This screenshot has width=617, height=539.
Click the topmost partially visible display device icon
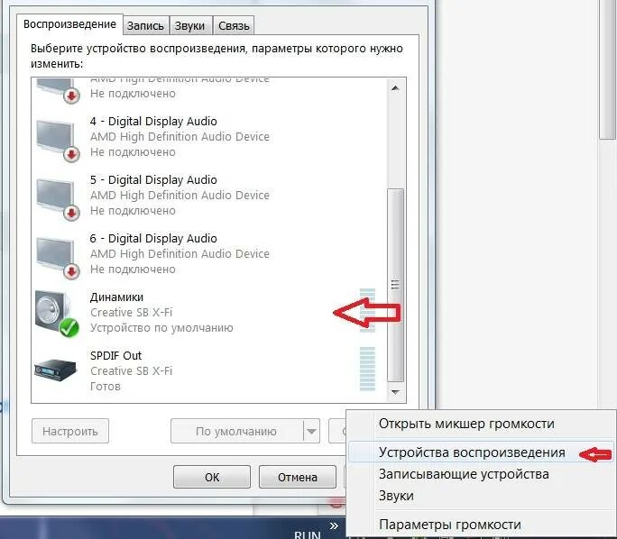[x=58, y=90]
